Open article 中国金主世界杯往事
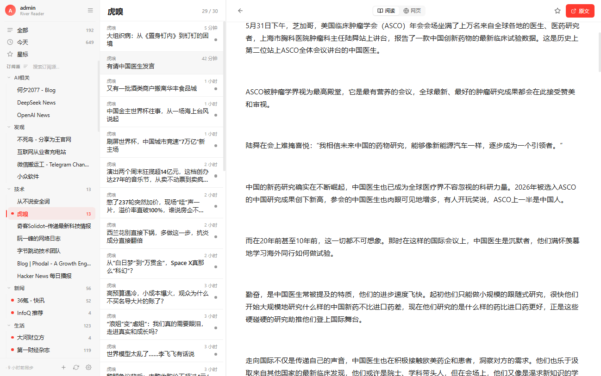Screen dimensions: 601x376 [161, 111]
